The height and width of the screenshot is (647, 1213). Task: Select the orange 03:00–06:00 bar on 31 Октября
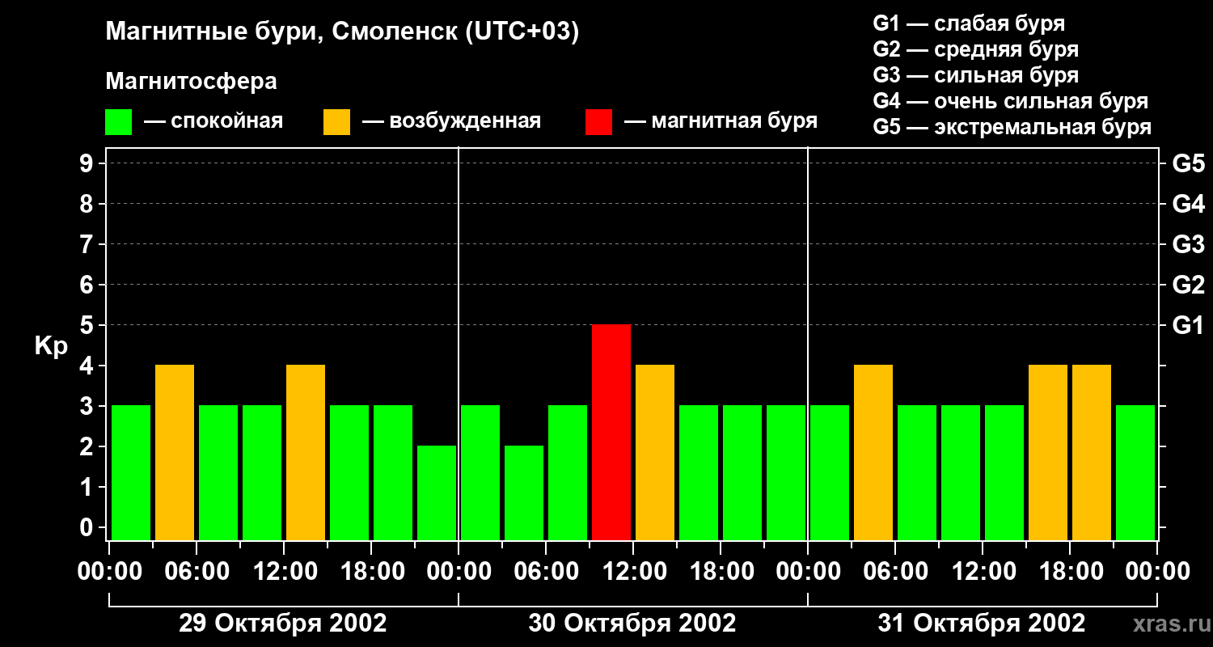(873, 452)
